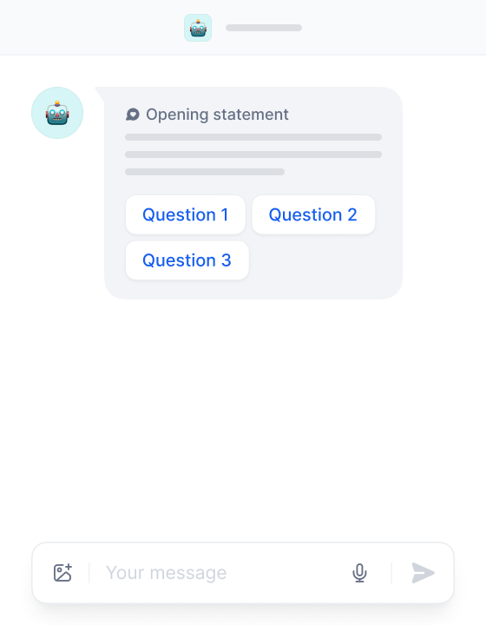Click the second placeholder text line in bubble

[x=253, y=155]
